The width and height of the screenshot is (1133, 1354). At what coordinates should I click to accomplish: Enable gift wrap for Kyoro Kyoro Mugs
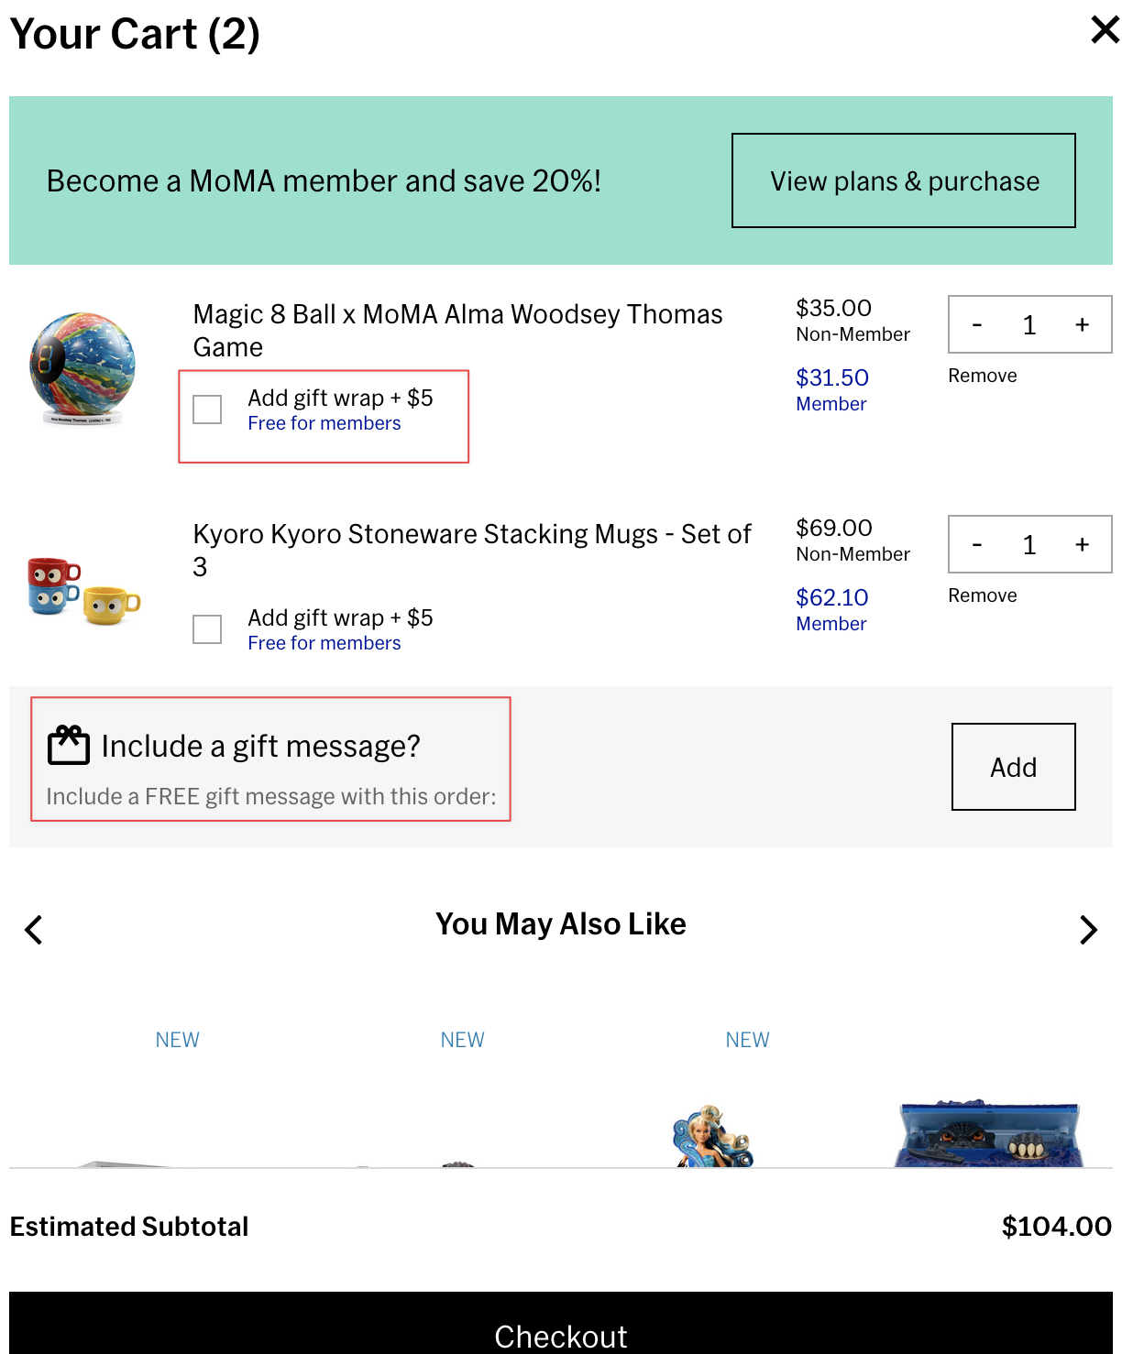click(207, 629)
